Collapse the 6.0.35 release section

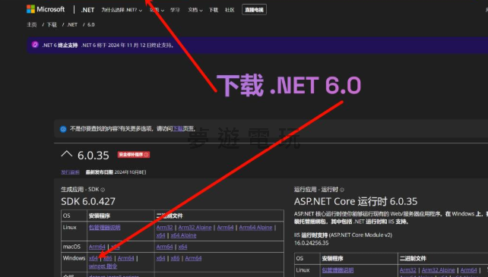(x=67, y=154)
